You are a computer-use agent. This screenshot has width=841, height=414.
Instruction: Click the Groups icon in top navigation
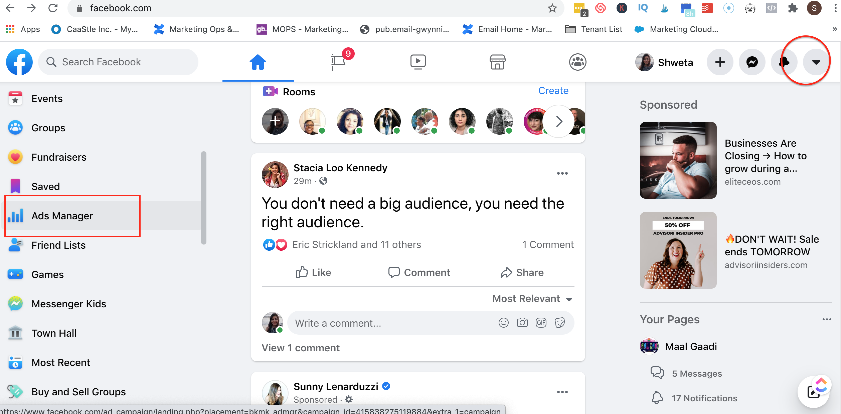577,62
